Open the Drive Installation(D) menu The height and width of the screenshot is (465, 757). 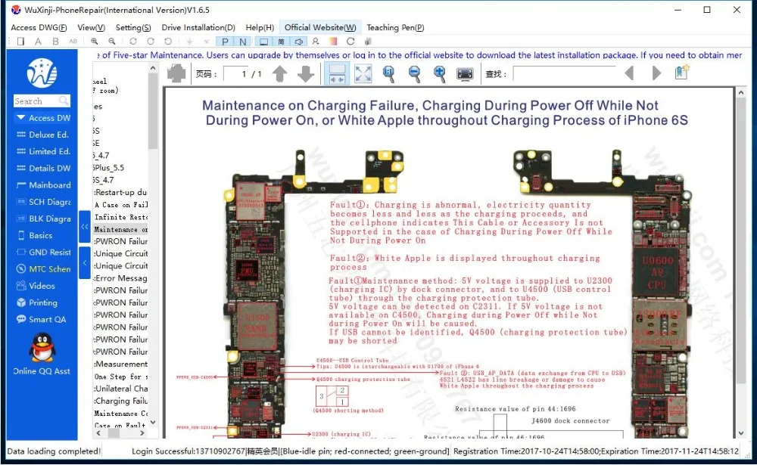tap(198, 27)
